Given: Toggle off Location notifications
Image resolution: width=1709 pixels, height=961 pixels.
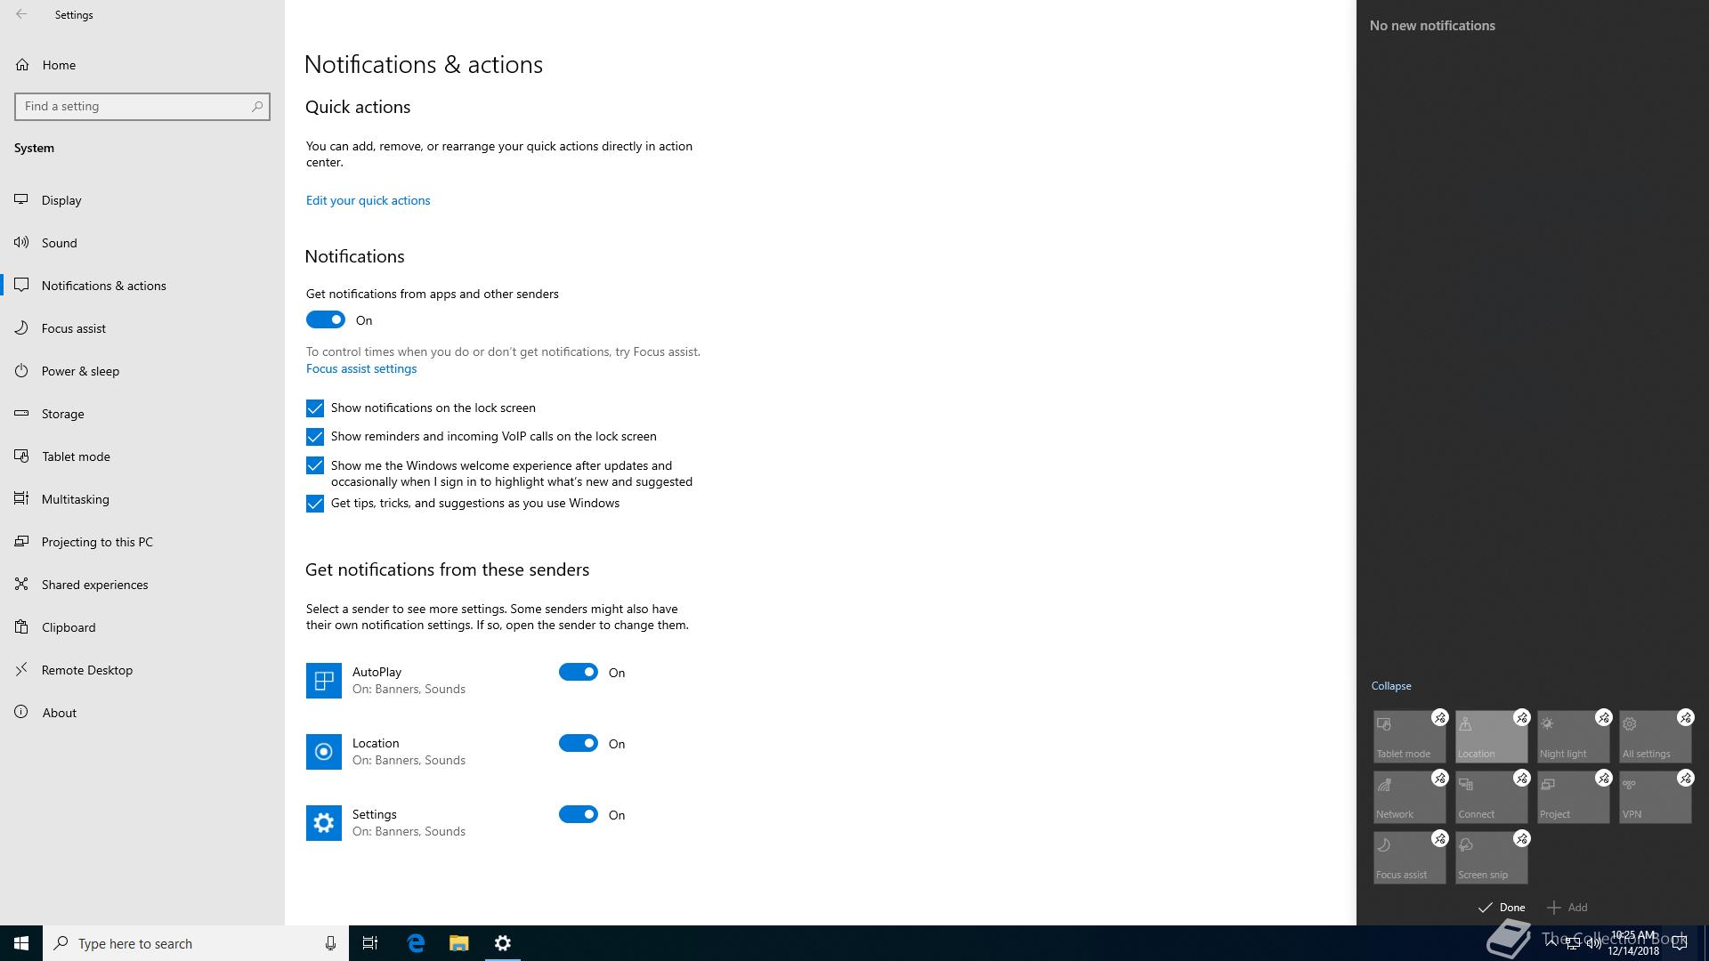Looking at the screenshot, I should (x=579, y=743).
